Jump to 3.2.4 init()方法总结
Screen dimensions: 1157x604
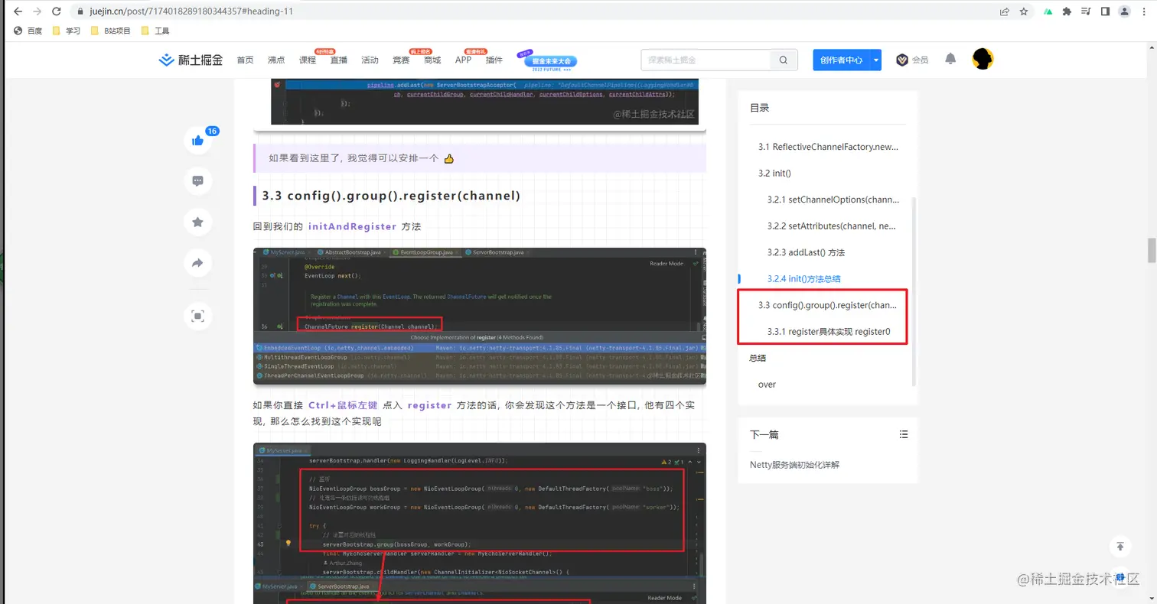(804, 279)
